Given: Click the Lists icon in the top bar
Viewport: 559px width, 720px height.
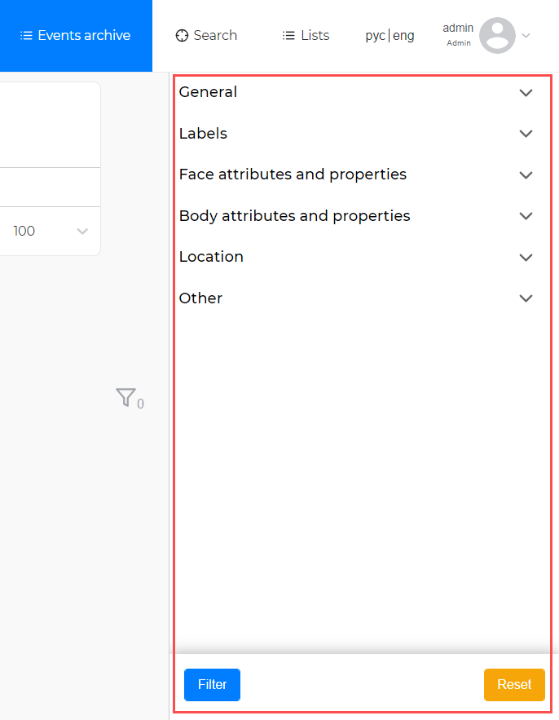Looking at the screenshot, I should click(x=287, y=35).
